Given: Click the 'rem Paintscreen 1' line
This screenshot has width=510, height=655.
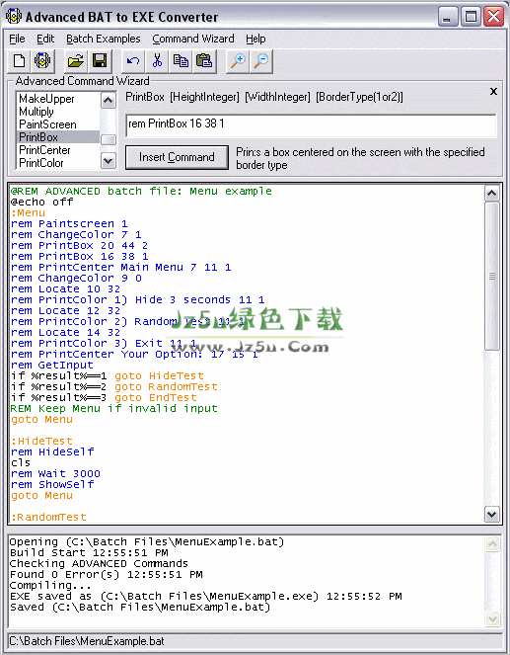Looking at the screenshot, I should (x=69, y=223).
